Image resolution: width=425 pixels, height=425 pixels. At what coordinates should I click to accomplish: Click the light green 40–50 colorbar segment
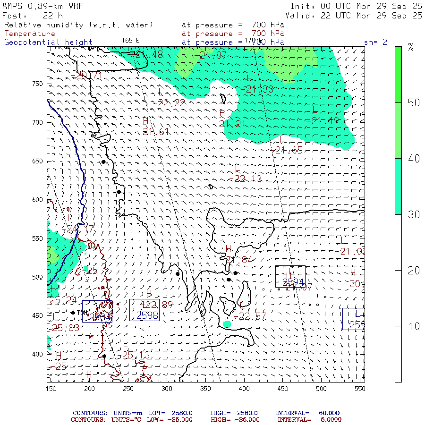(398, 130)
